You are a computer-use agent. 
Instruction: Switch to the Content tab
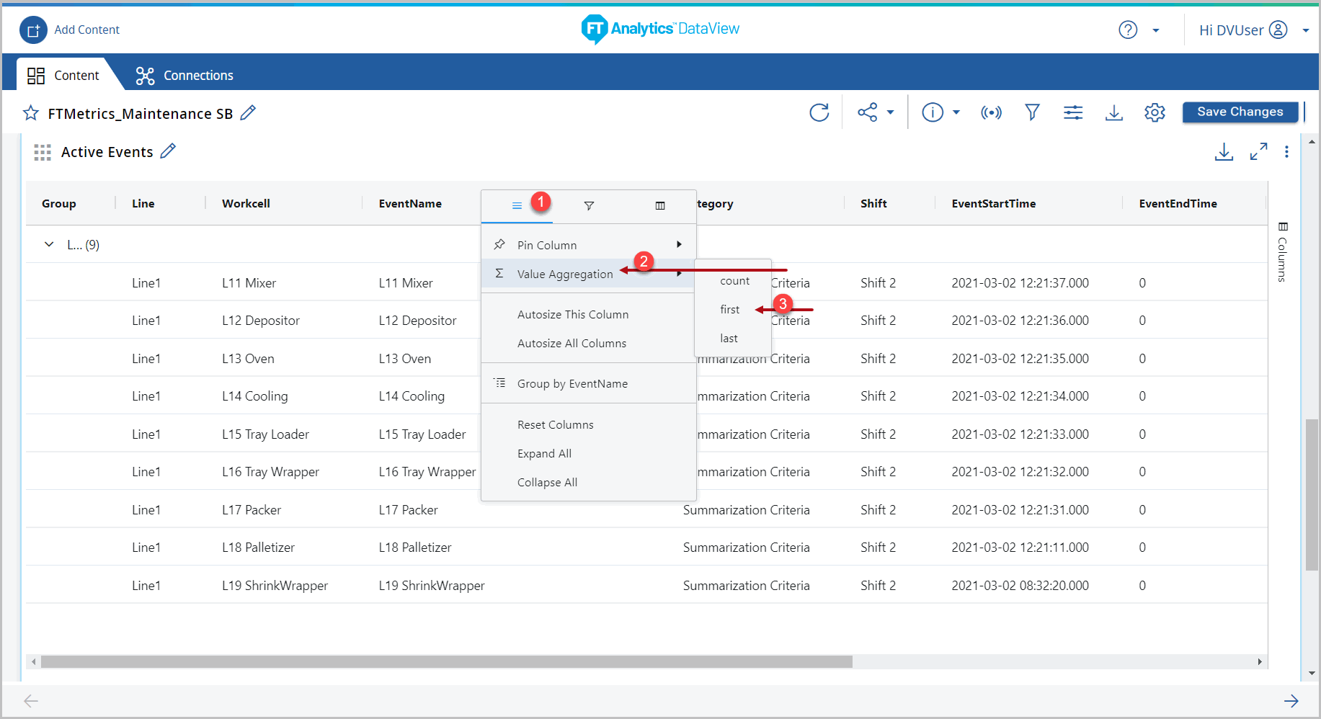tap(63, 75)
